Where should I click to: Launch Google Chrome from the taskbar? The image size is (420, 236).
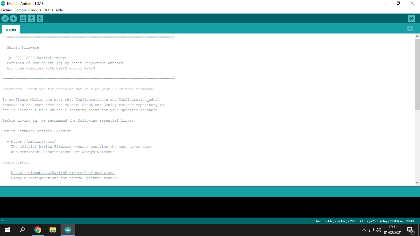[38, 230]
